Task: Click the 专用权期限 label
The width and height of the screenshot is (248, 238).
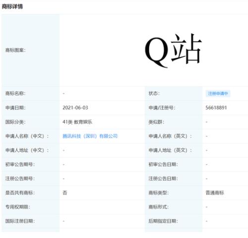Action: [x=18, y=207]
